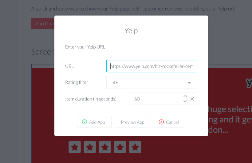This screenshot has width=252, height=163.
Task: Click the first star in the review preview
Action: (75, 147)
